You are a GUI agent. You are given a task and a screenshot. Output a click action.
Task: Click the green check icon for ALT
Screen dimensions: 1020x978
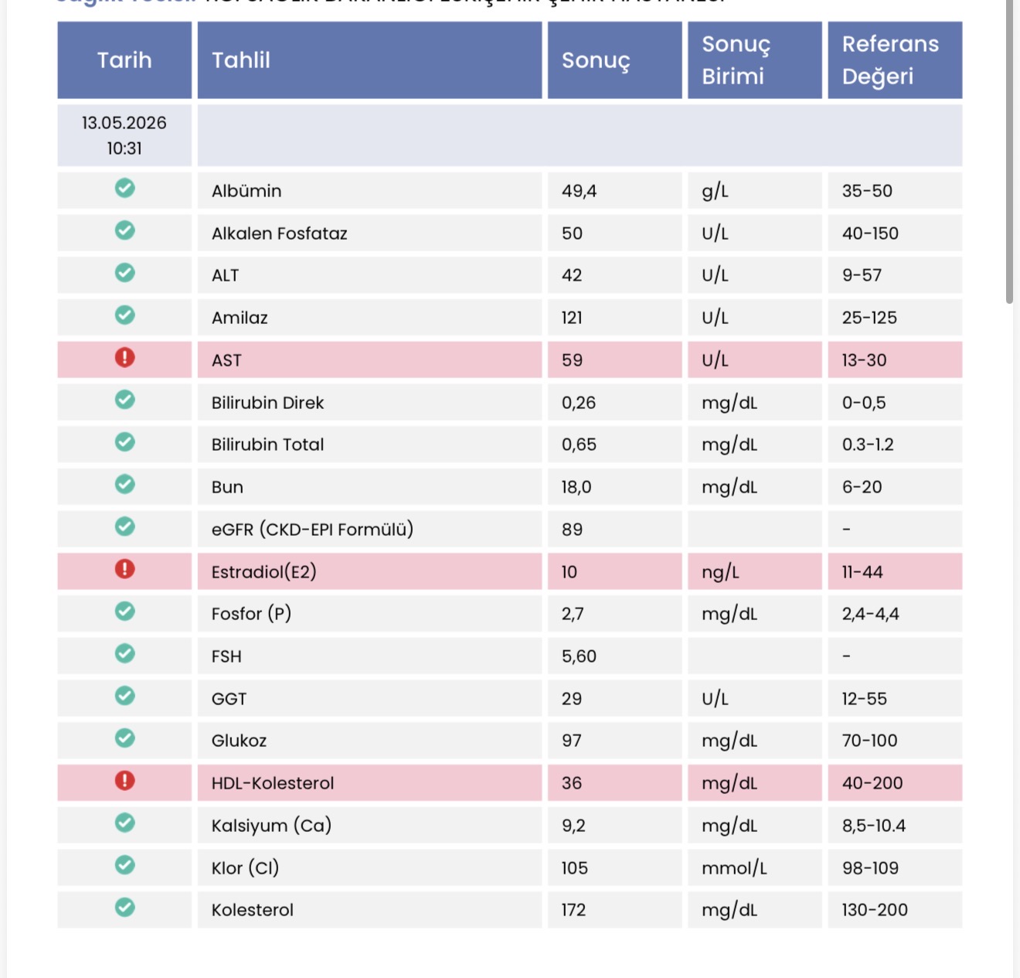click(124, 273)
